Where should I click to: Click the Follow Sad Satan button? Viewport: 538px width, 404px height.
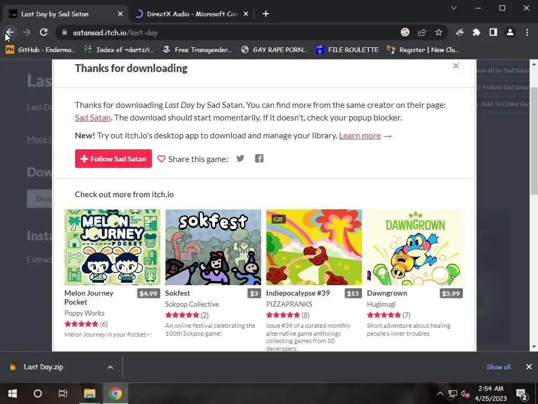113,159
